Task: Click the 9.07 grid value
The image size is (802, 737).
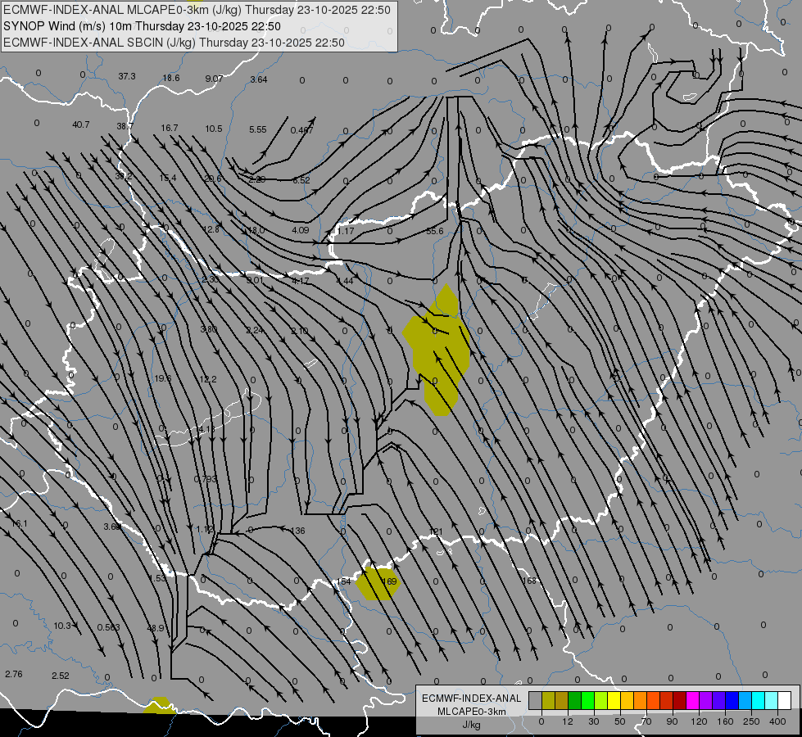Action: 214,79
